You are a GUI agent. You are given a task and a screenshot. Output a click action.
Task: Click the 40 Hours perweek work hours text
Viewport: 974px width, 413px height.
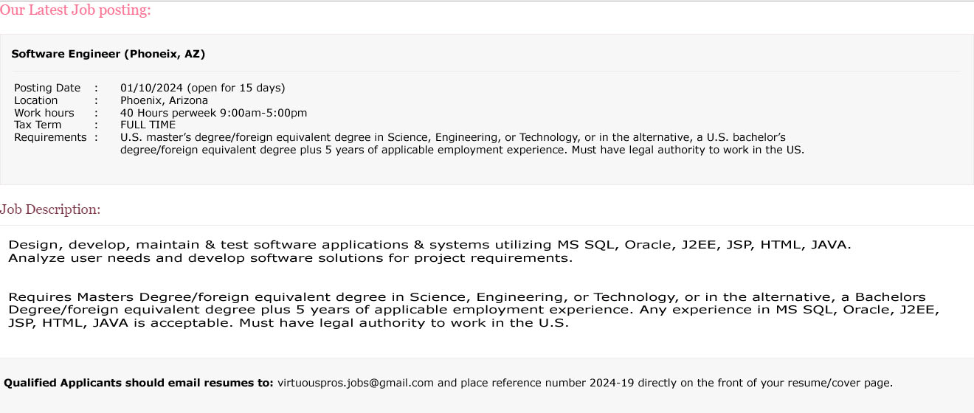214,113
